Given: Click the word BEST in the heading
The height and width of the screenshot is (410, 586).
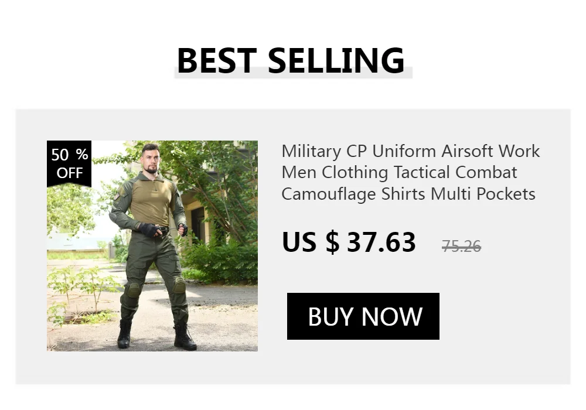Looking at the screenshot, I should [x=216, y=60].
